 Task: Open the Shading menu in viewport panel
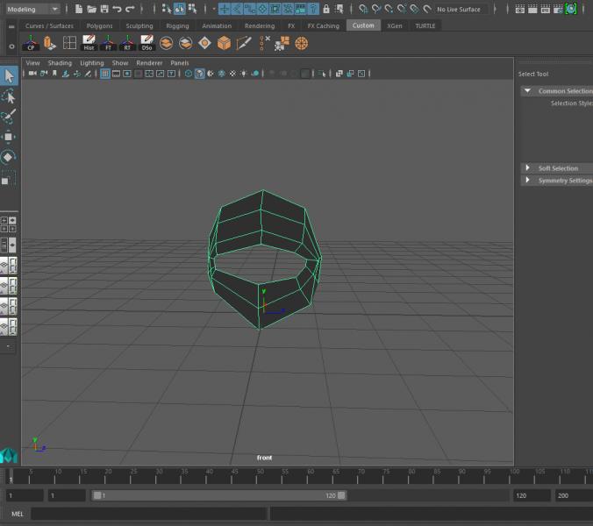60,63
